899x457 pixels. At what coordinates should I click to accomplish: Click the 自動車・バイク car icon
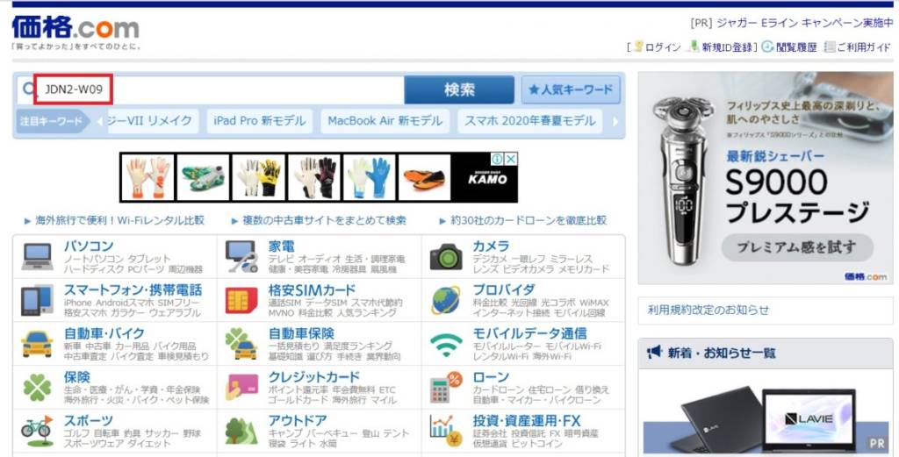coord(37,344)
